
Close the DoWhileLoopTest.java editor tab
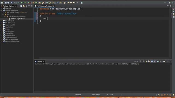[x=53, y=6]
